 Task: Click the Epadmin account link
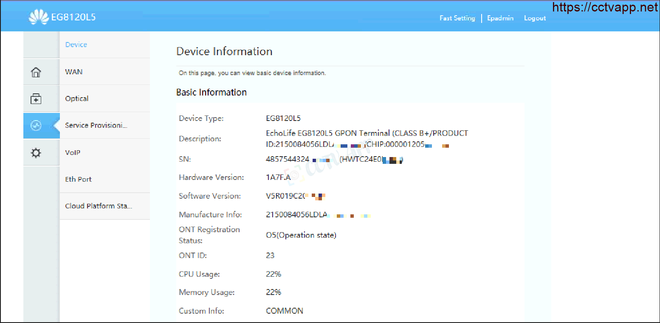coord(500,18)
